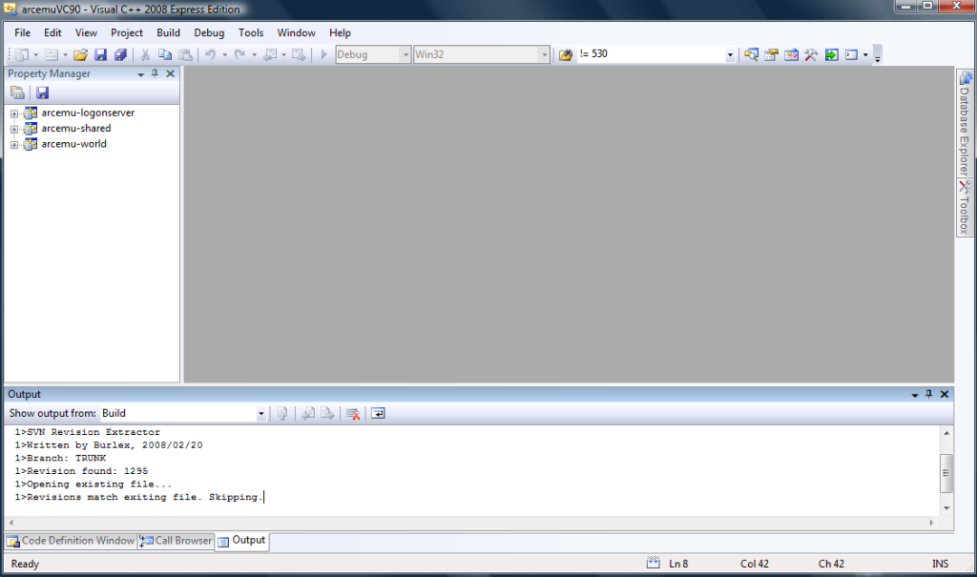The image size is (977, 577).
Task: Click Go to Next Message icon
Action: click(327, 414)
